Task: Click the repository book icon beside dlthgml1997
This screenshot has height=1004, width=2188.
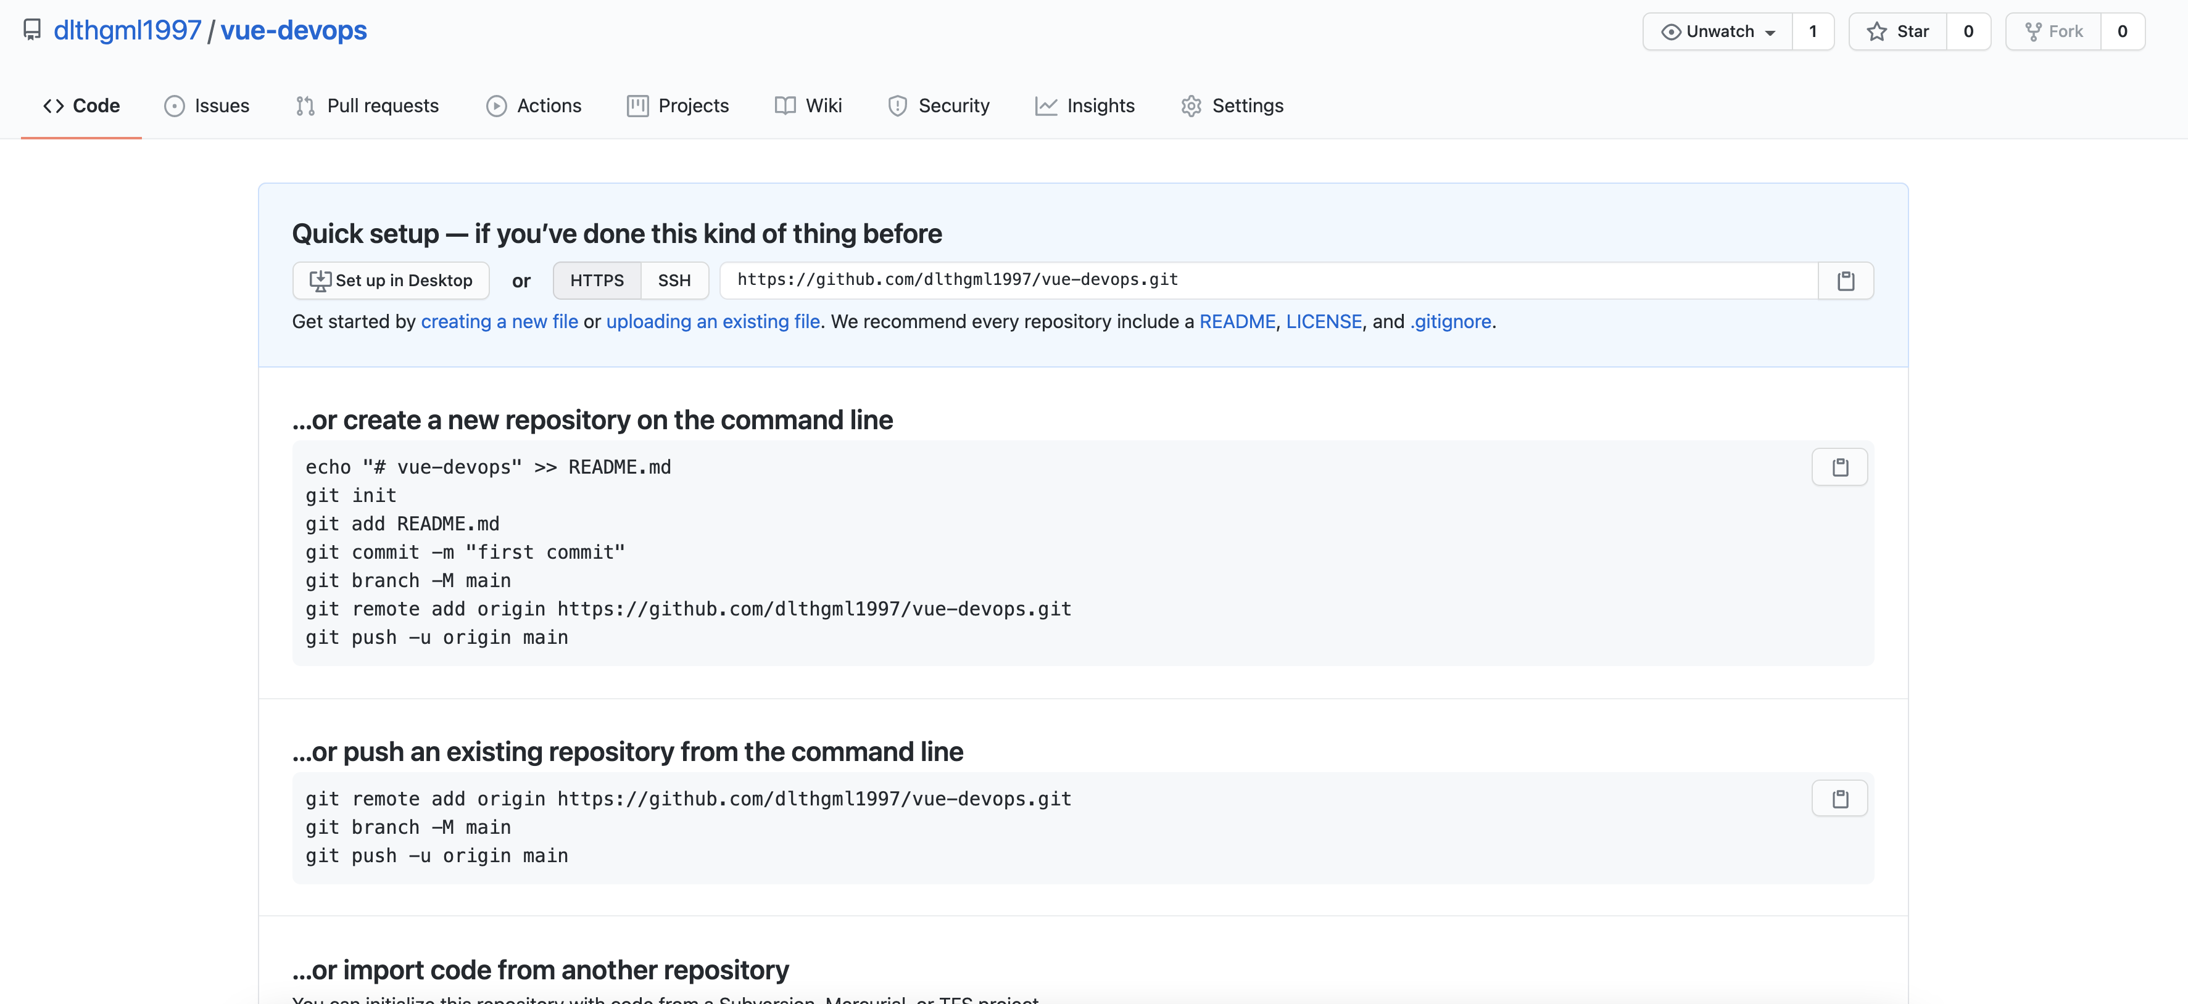Action: click(x=32, y=31)
